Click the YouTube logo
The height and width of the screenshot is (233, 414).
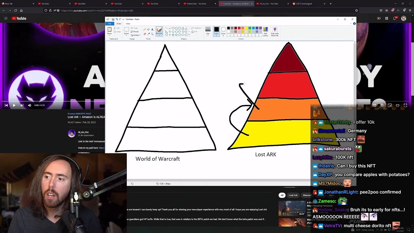tap(19, 18)
